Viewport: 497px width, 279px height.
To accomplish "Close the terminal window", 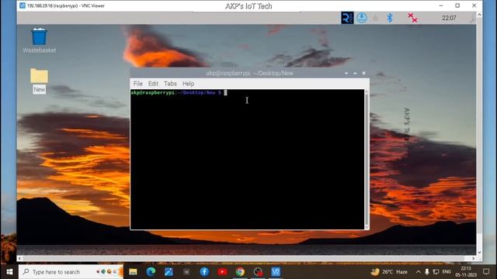I will pos(364,73).
